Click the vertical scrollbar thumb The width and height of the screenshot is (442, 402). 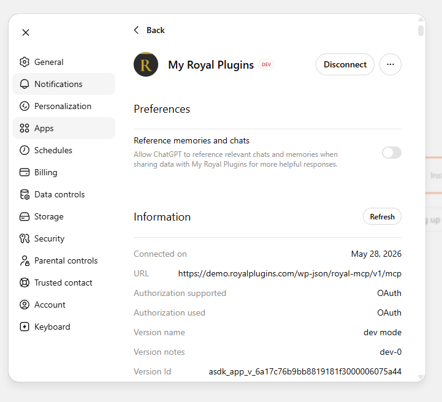coord(421,31)
